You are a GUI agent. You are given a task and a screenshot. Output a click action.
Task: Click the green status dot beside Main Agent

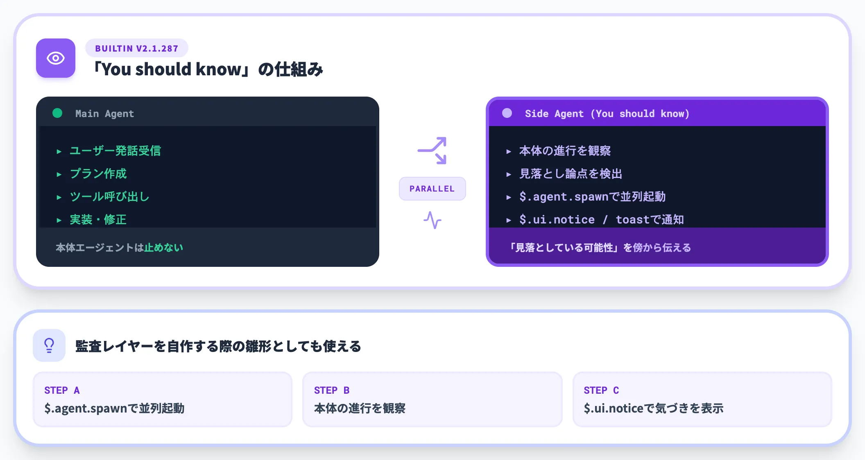tap(57, 113)
